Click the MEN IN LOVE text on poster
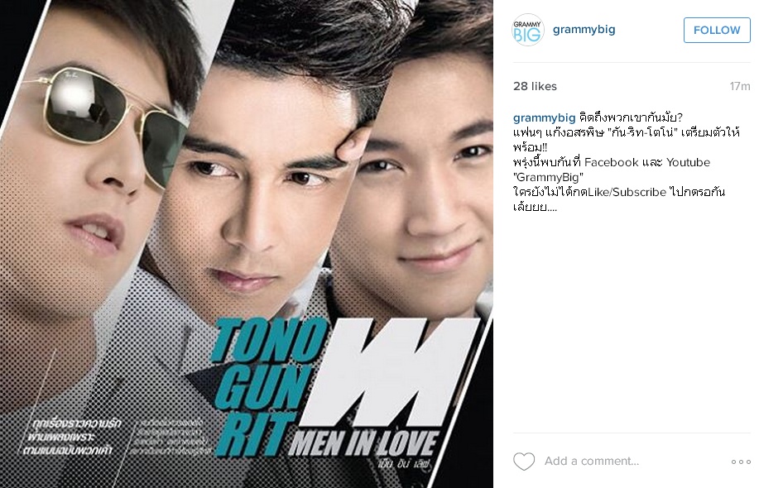Screen dimensions: 759x488 tap(364, 443)
